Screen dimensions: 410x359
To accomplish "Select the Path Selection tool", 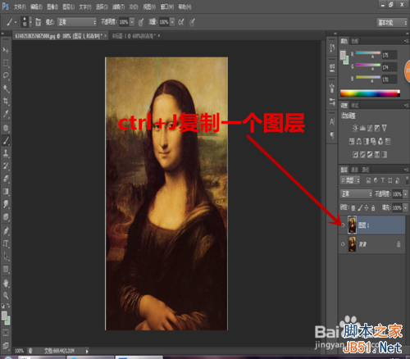I will pyautogui.click(x=6, y=257).
